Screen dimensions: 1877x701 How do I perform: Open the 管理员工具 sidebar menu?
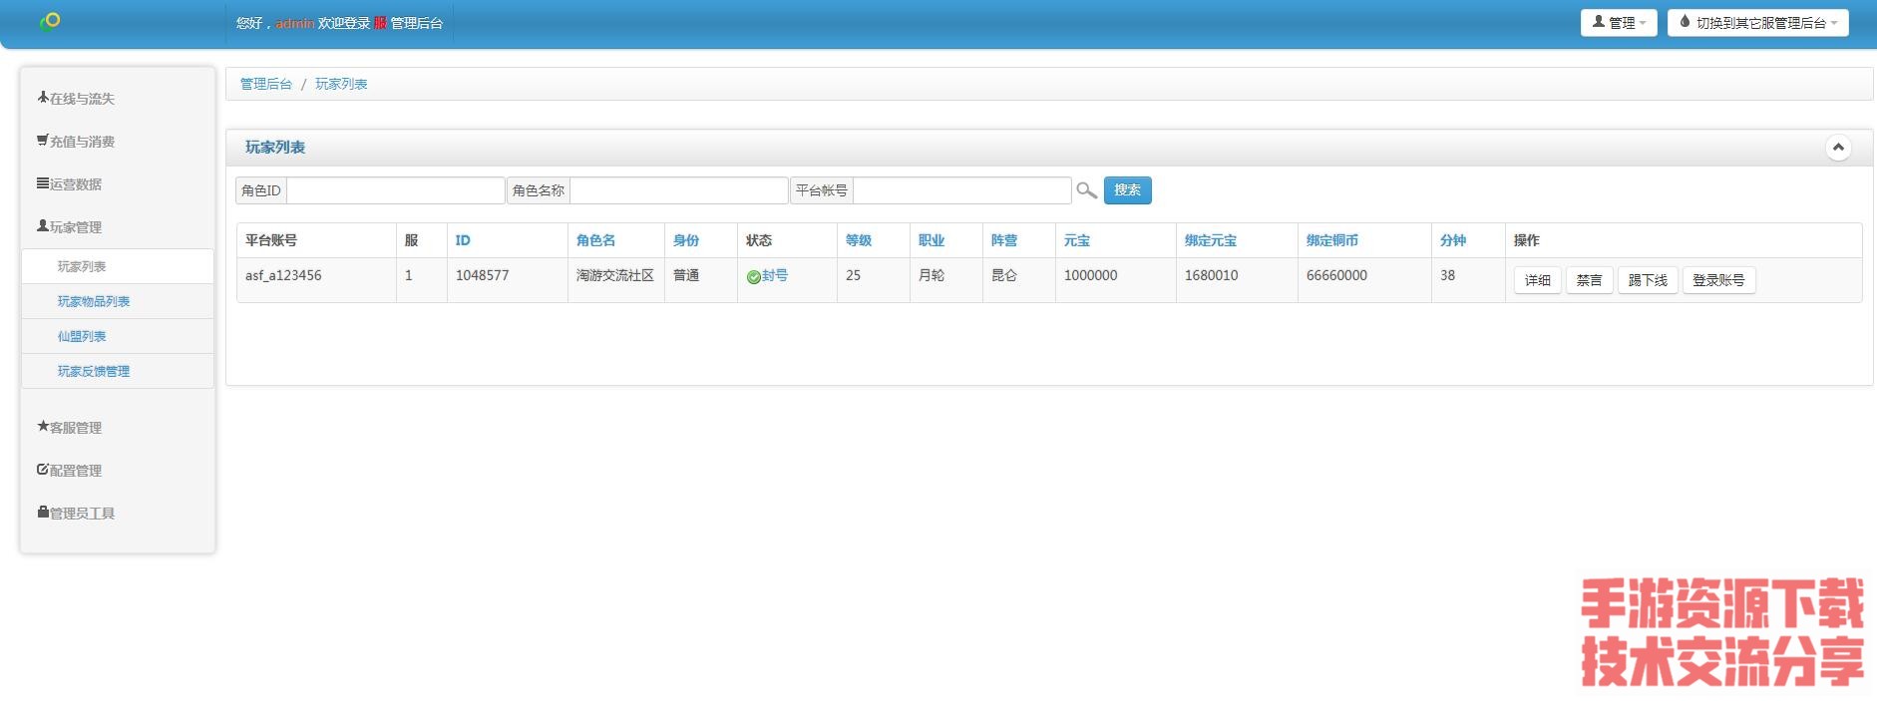(x=76, y=514)
